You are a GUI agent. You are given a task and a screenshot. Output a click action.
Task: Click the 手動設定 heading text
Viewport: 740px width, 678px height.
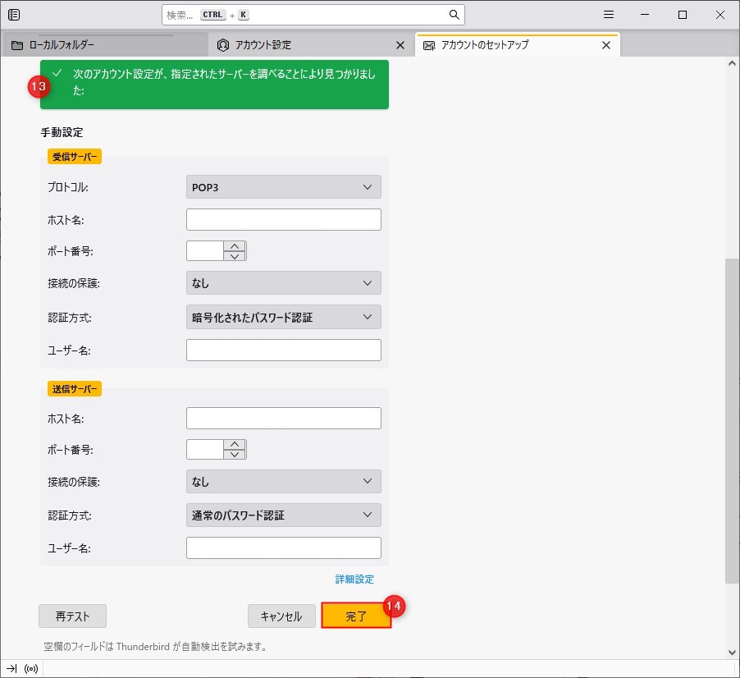coord(62,132)
